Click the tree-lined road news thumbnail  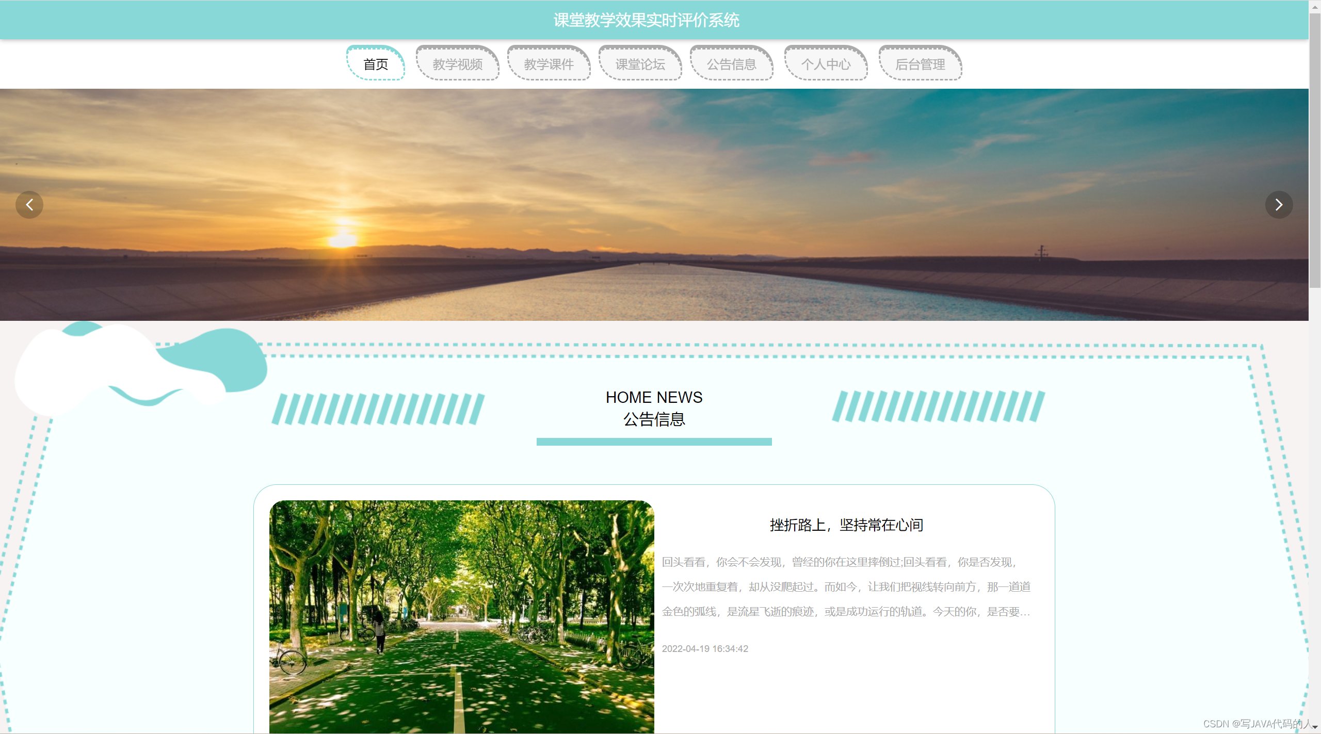(x=461, y=616)
